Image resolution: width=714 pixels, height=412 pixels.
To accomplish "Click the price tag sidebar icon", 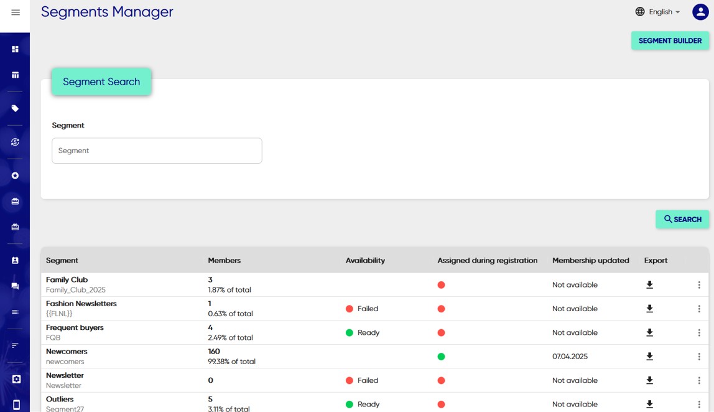I will pyautogui.click(x=15, y=108).
